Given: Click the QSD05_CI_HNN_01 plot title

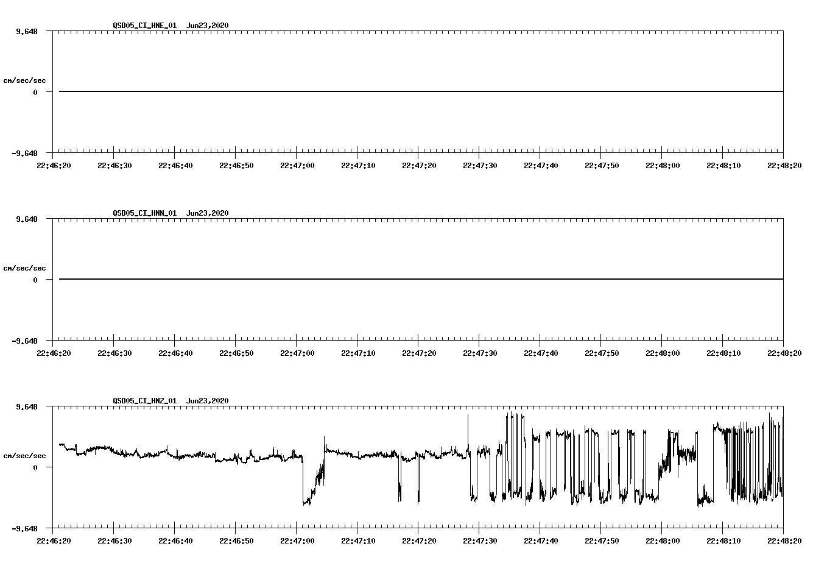Looking at the screenshot, I should [171, 213].
